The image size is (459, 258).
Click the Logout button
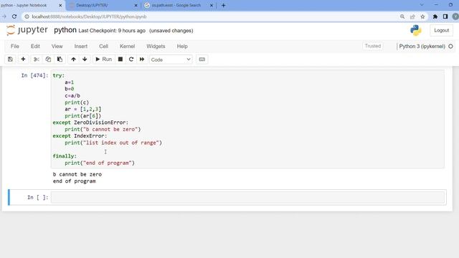[442, 30]
